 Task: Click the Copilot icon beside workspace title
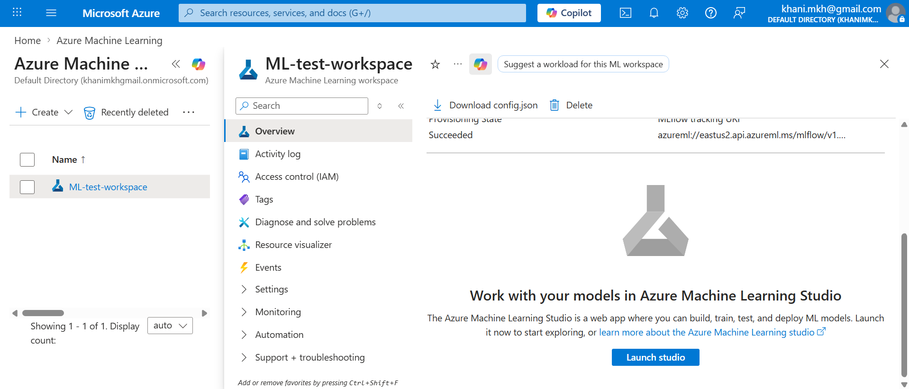coord(480,64)
